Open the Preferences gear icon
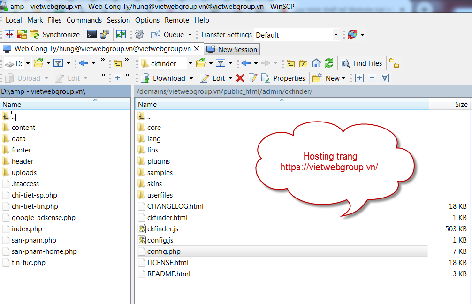This screenshot has height=304, width=472. [x=139, y=34]
